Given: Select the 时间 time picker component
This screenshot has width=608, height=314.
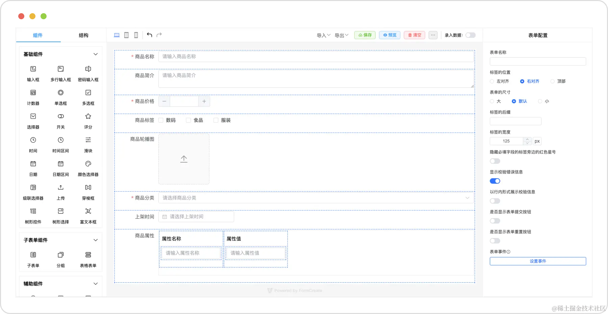Looking at the screenshot, I should 33,145.
